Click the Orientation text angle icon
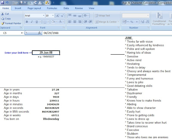 point(86,16)
